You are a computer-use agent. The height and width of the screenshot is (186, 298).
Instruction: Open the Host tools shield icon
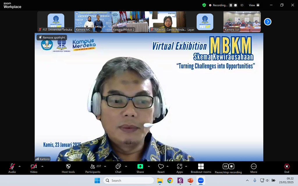click(68, 167)
